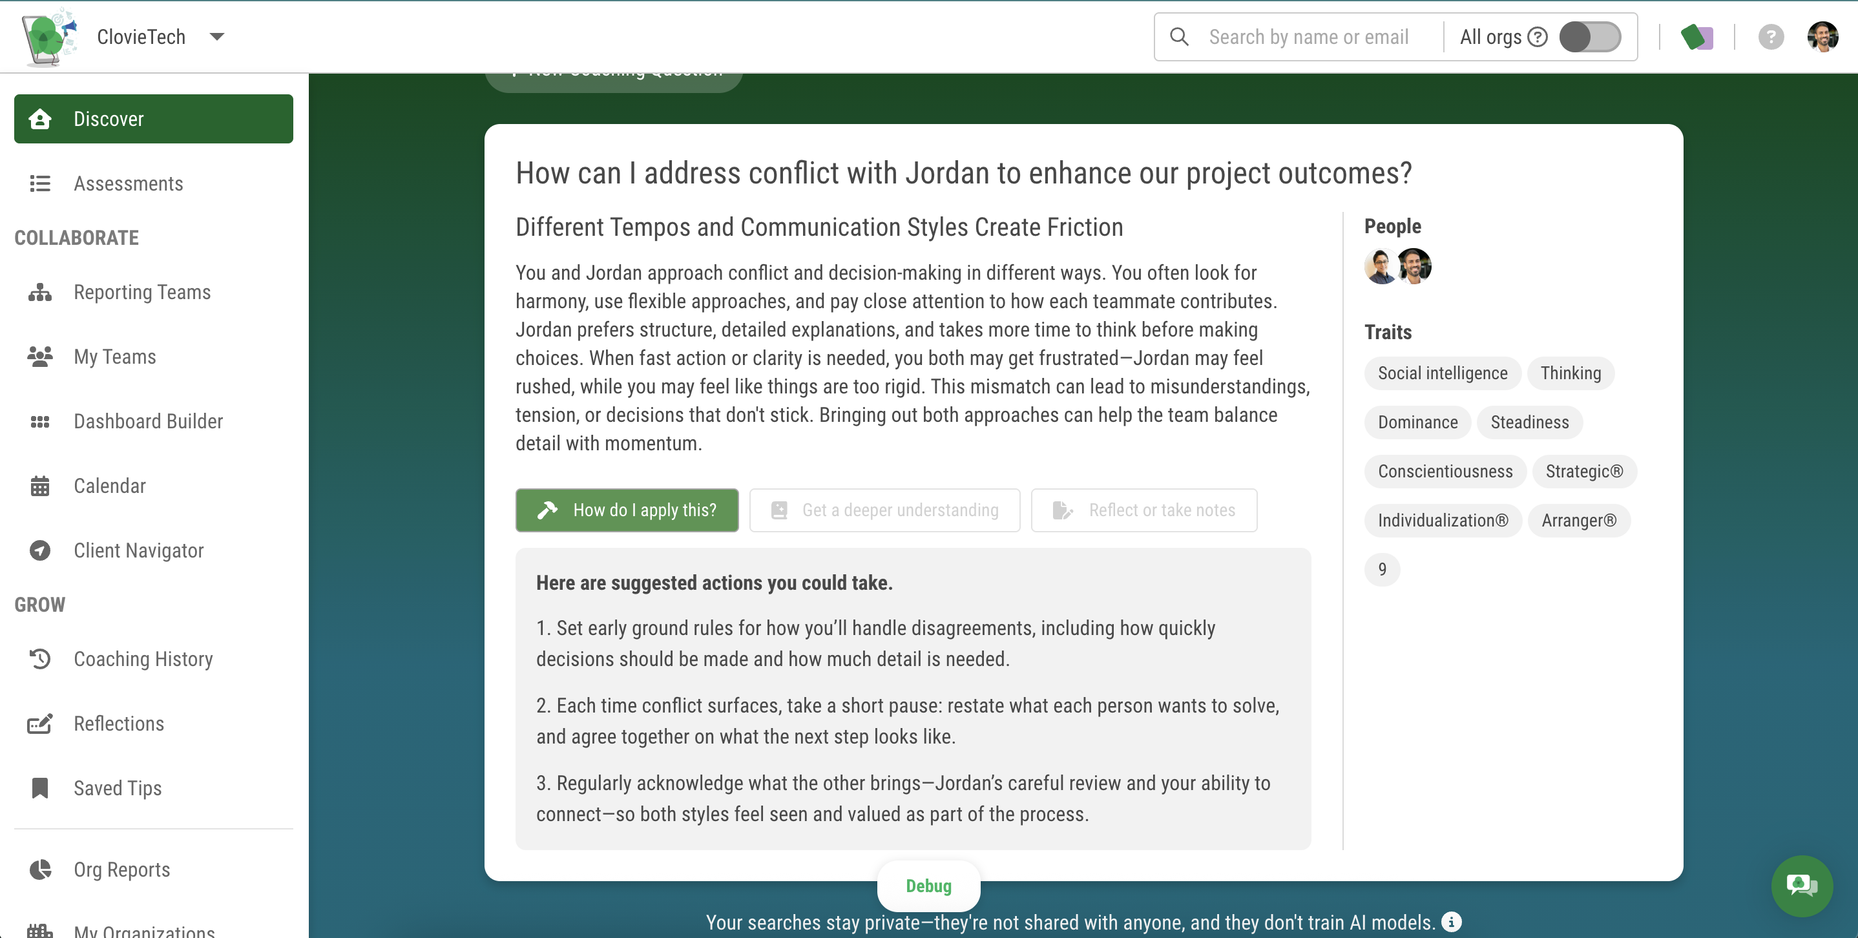This screenshot has height=938, width=1858.
Task: Click the All orgs help circle icon
Action: pyautogui.click(x=1538, y=37)
